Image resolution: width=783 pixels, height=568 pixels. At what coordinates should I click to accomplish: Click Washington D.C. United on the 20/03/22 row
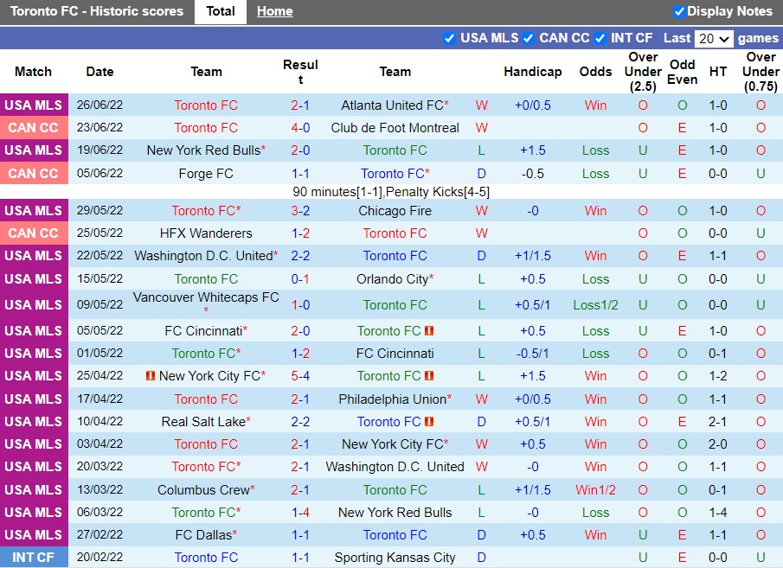click(395, 467)
